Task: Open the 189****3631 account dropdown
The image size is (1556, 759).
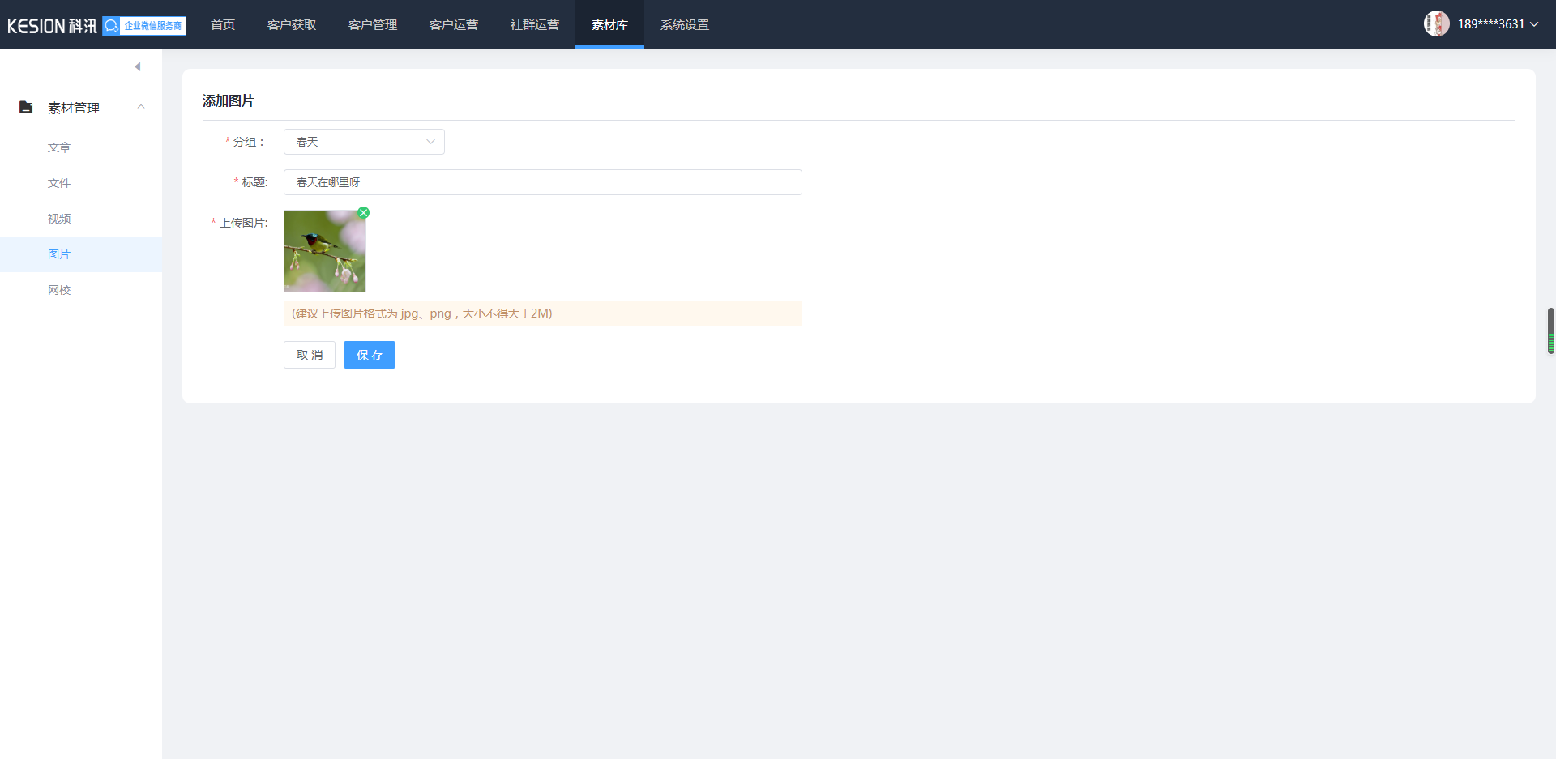Action: (1498, 24)
